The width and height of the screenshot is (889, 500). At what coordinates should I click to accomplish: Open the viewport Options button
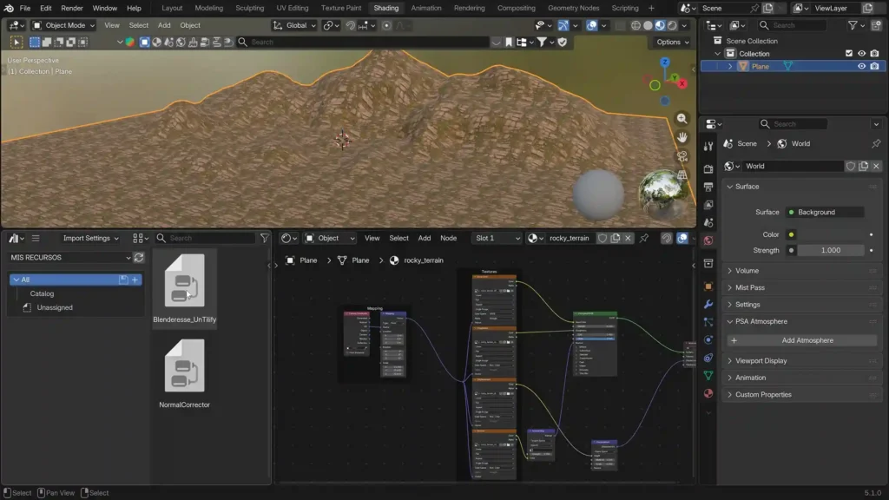(673, 42)
